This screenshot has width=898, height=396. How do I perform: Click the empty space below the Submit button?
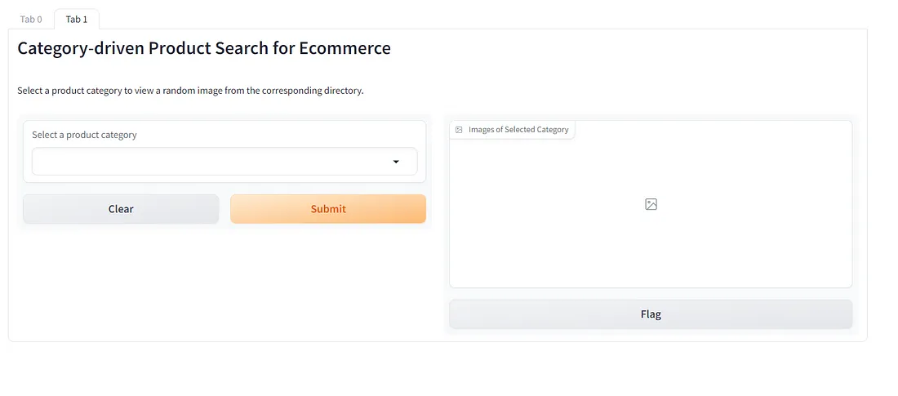(328, 281)
